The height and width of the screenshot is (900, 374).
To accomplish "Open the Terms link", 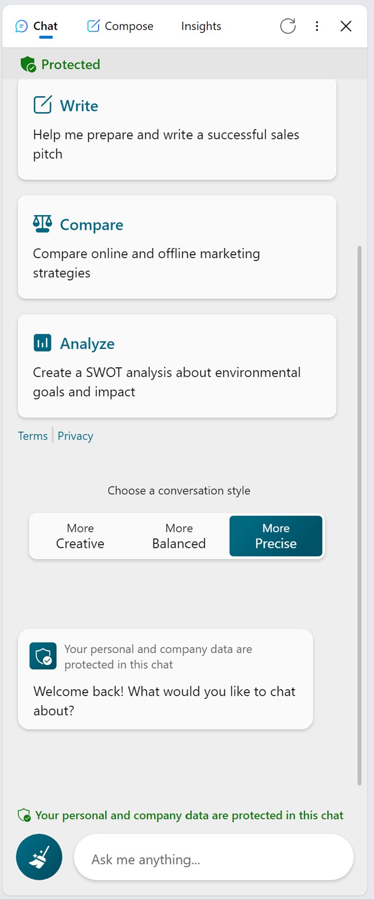I will (32, 436).
